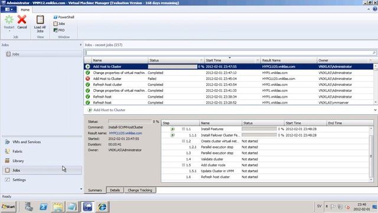Click running icon of step 1.1 Install Features

172,129
